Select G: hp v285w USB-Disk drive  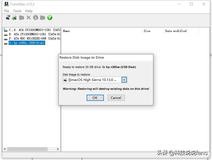27,43
